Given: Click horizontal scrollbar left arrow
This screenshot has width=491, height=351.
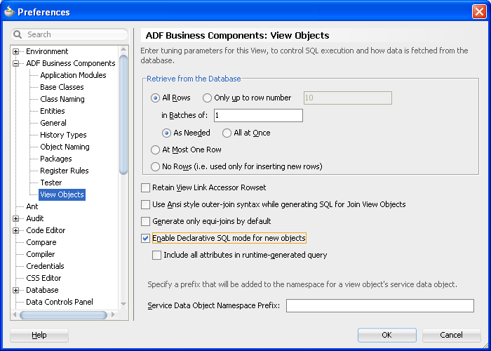Looking at the screenshot, I should 15,315.
